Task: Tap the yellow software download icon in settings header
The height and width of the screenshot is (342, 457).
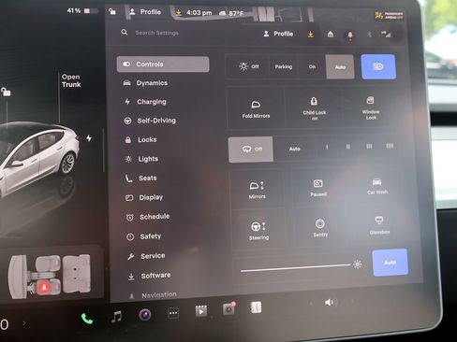Action: pos(311,35)
